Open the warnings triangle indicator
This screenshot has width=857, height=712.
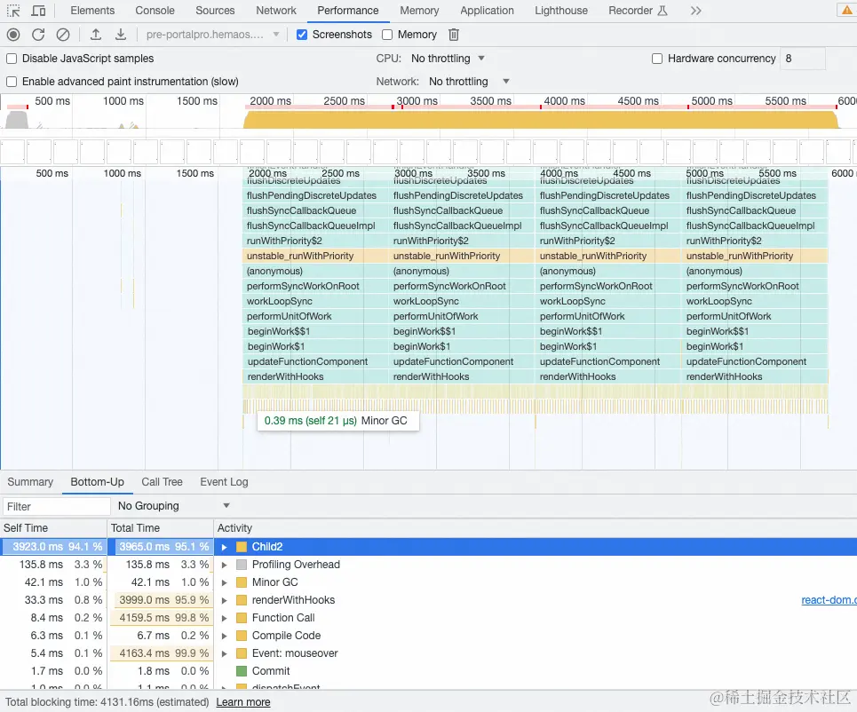pyautogui.click(x=846, y=11)
